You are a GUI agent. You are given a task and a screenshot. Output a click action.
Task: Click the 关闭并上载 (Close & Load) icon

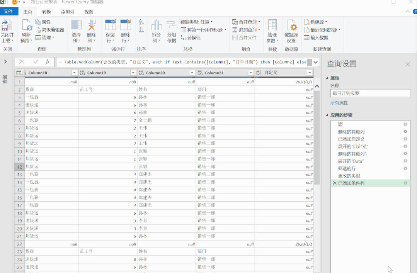[7, 26]
